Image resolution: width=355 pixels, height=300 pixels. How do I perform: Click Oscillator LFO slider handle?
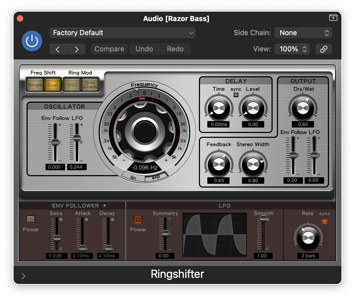77,138
